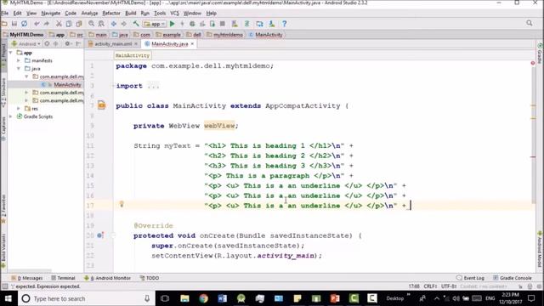
Task: Click the Redo arrow icon
Action: (x=47, y=24)
